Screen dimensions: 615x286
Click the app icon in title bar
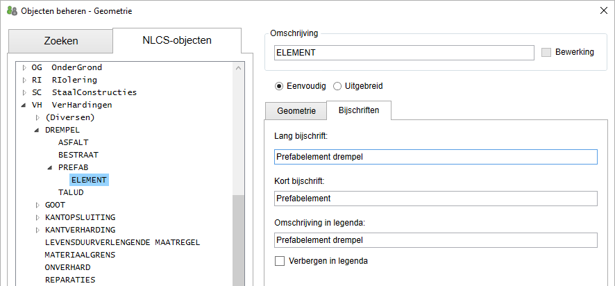(x=12, y=11)
